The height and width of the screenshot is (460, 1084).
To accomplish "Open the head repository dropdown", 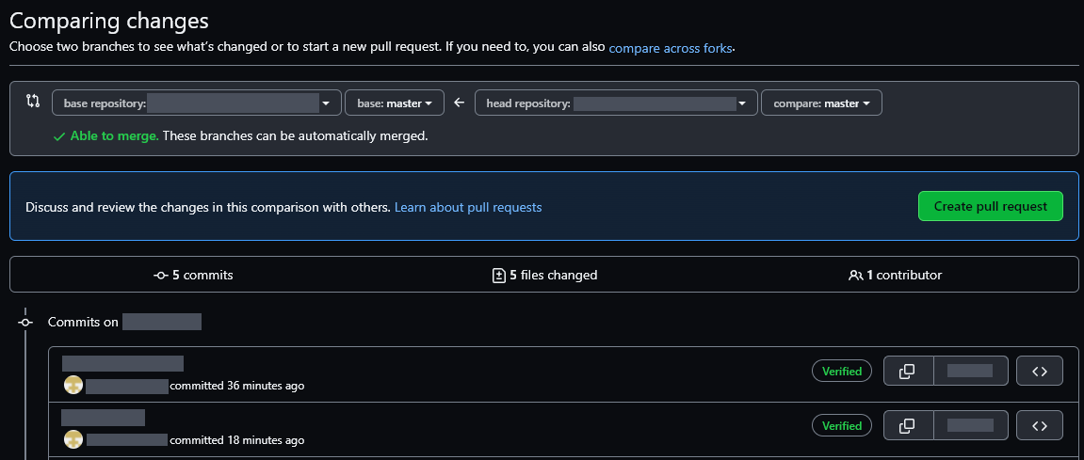I will point(616,103).
